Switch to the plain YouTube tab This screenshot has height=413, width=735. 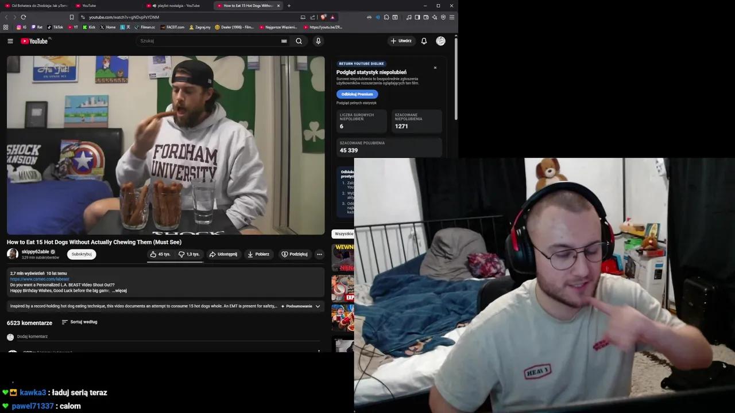tap(107, 6)
